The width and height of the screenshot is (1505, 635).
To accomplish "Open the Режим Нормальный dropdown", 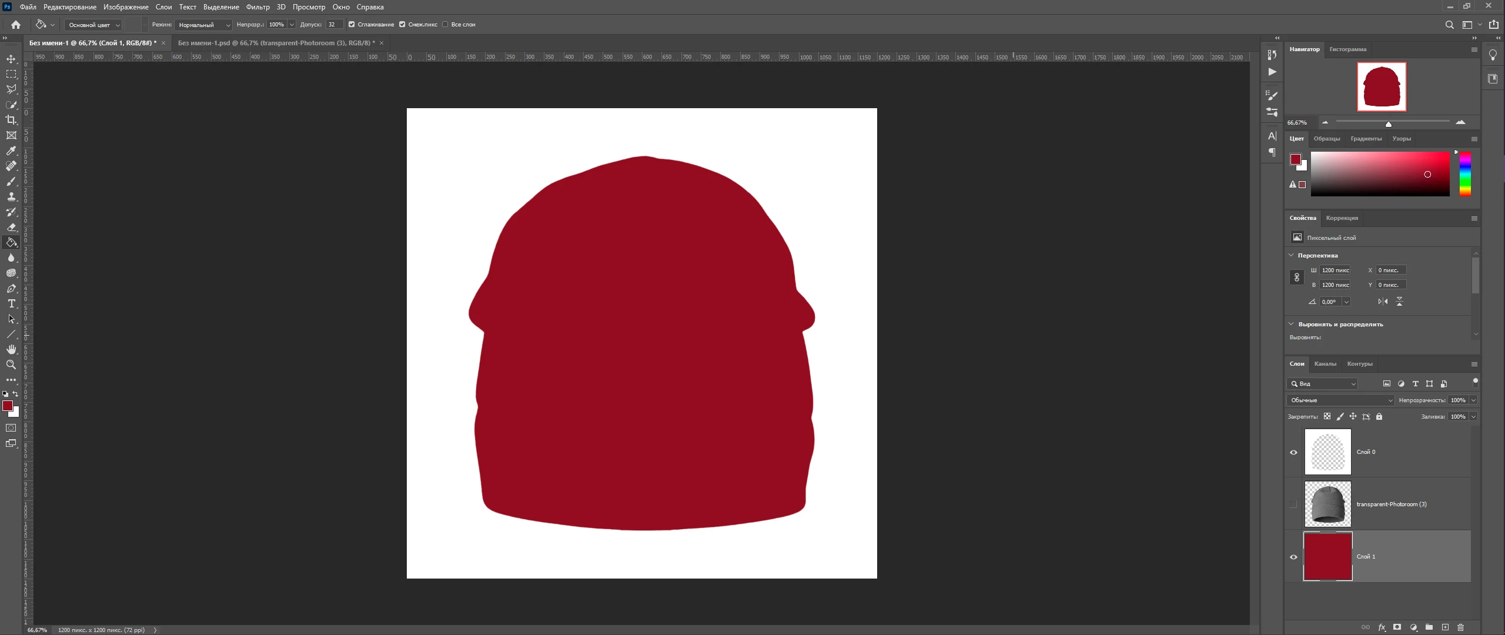I will pyautogui.click(x=203, y=25).
